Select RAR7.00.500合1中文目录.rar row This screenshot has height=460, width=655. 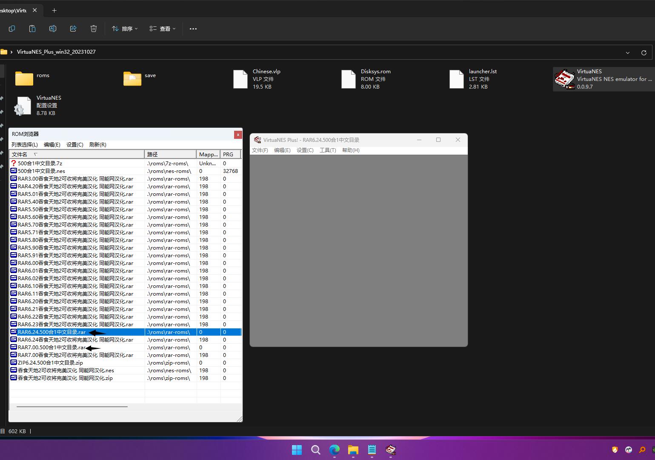tap(126, 348)
